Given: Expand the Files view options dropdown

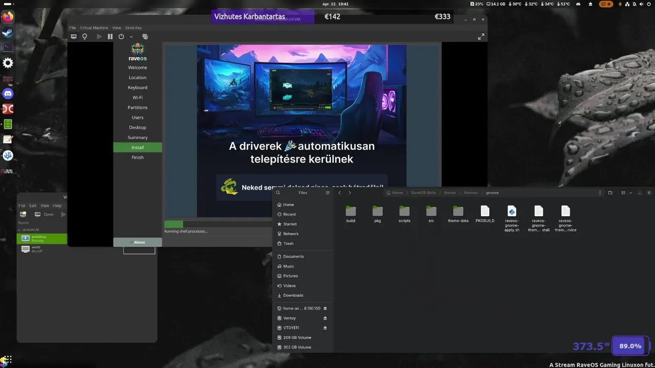Looking at the screenshot, I should coord(630,193).
